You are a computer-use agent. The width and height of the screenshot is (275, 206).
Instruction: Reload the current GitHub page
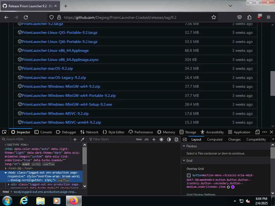pyautogui.click(x=26, y=17)
